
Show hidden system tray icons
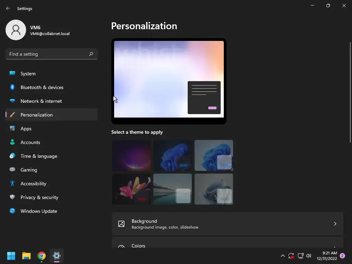[x=283, y=256]
